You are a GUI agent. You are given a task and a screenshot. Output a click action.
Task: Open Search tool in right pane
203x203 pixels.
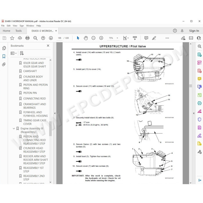[x=200, y=46]
